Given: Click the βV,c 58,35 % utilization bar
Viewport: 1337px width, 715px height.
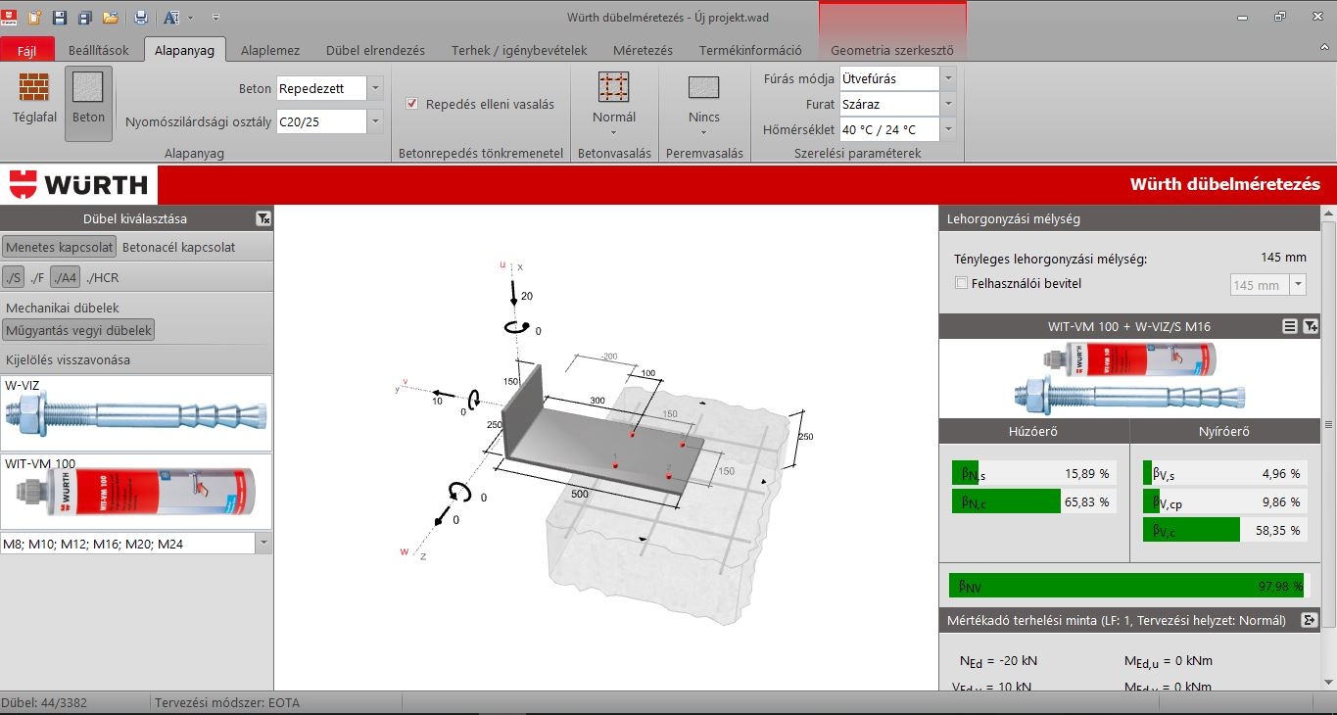Looking at the screenshot, I should pyautogui.click(x=1224, y=530).
